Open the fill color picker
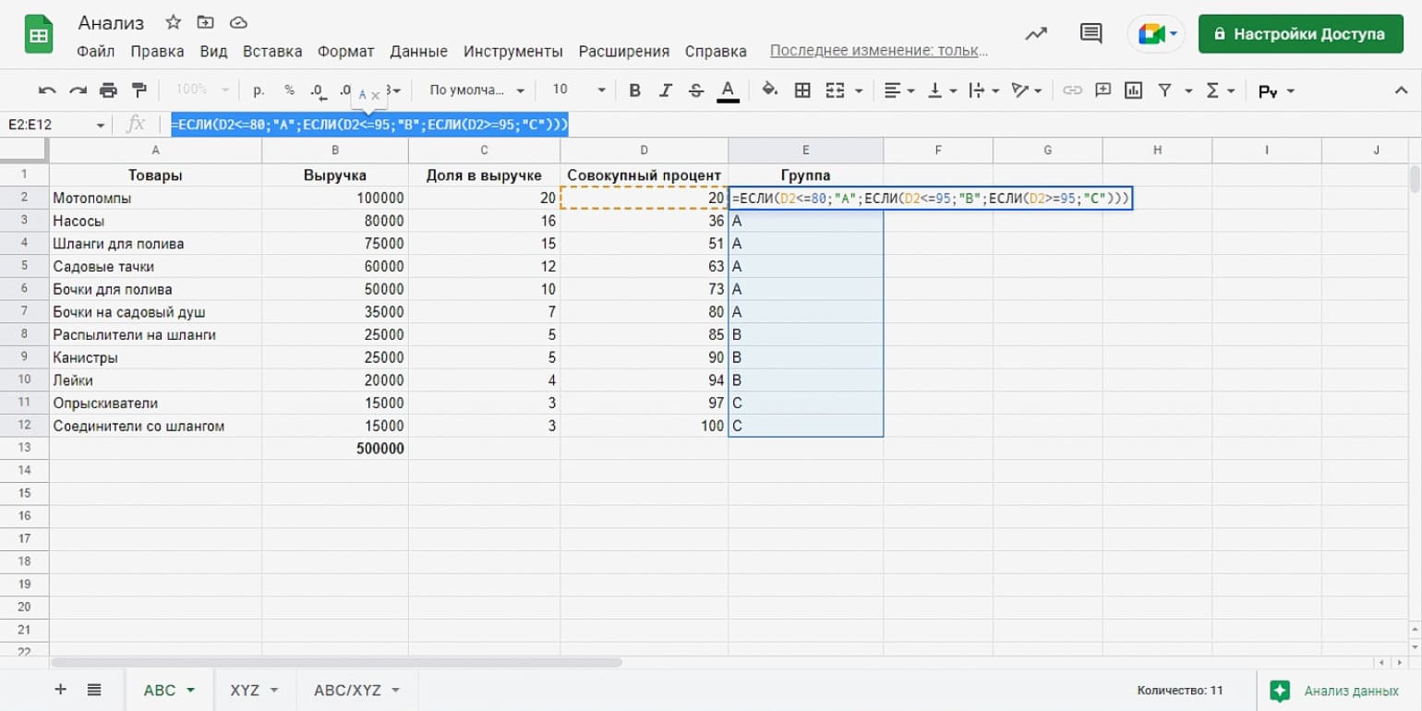 (769, 90)
